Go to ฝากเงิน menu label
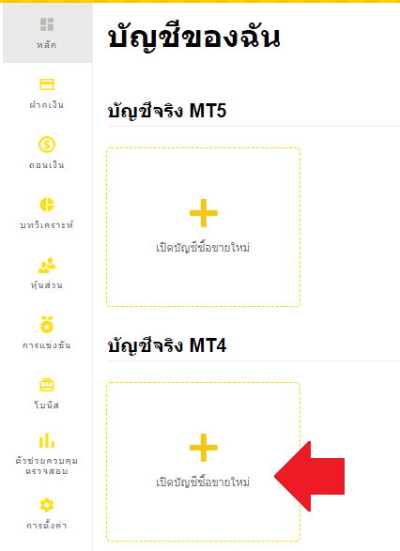 46,105
